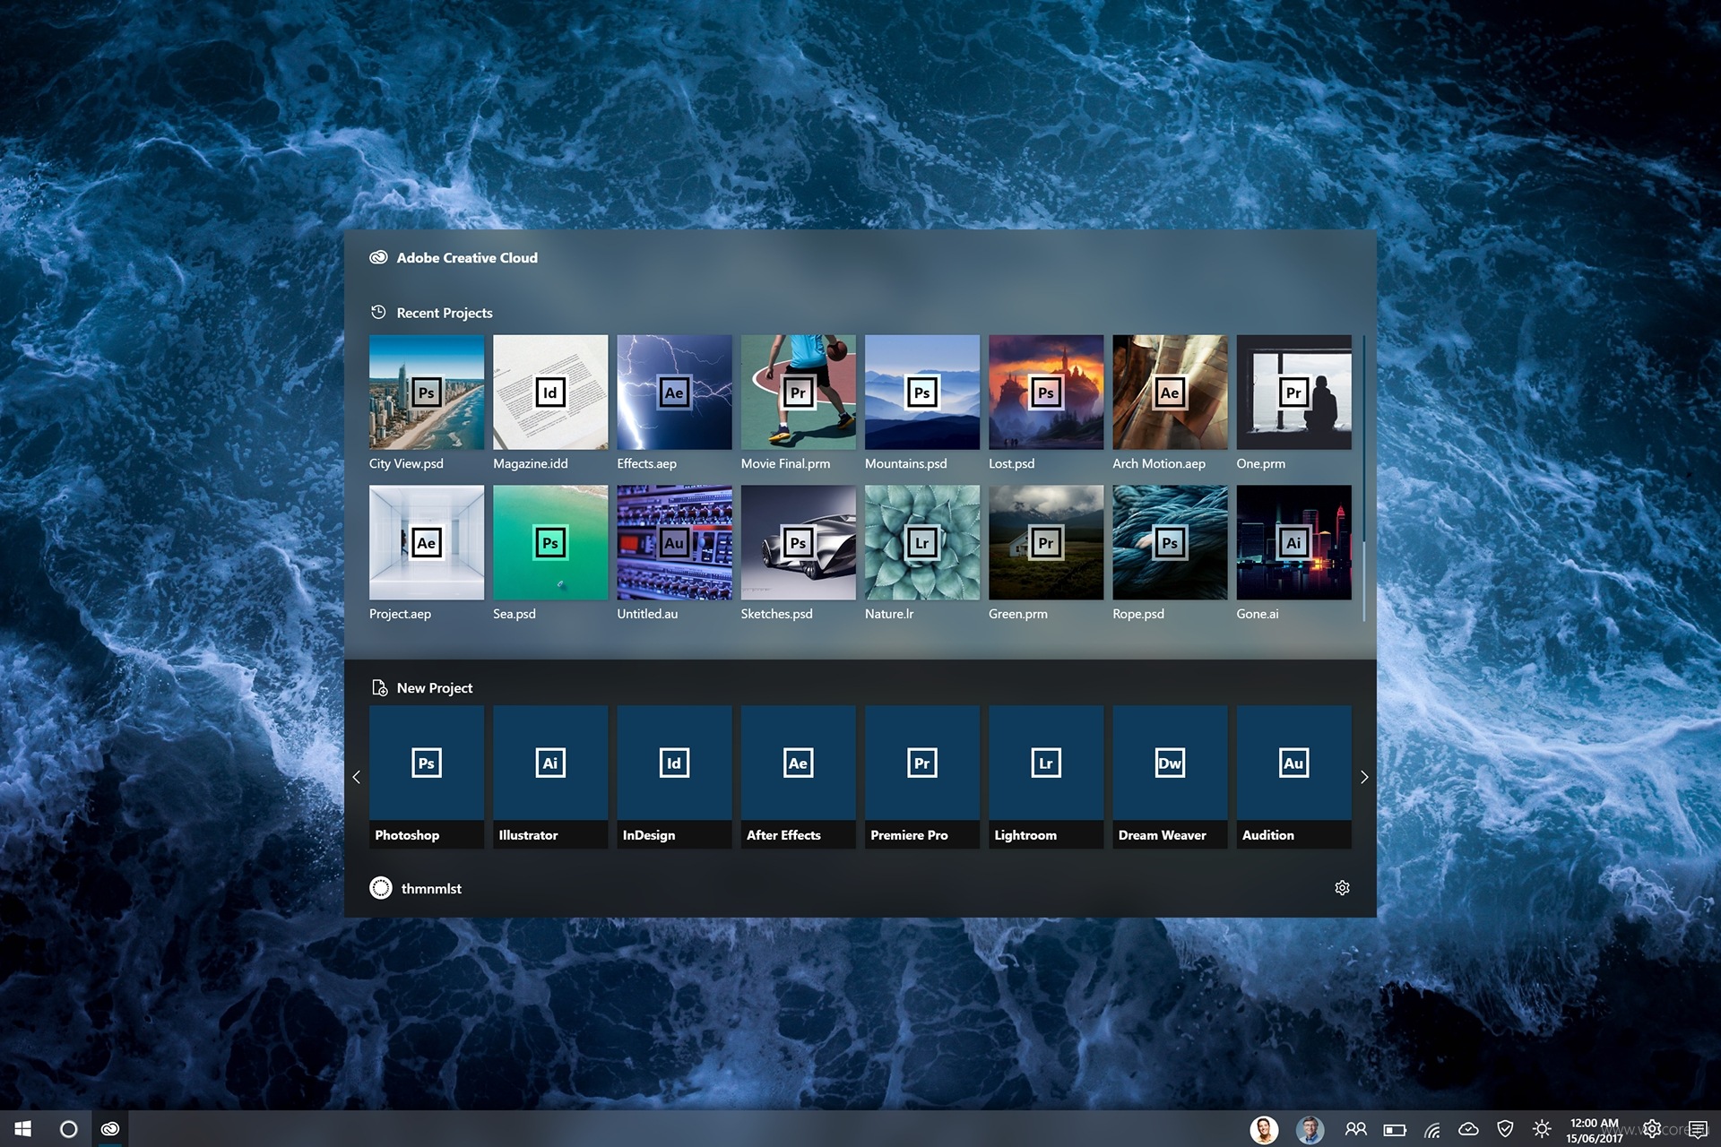Click the Untitled.au file name
The image size is (1721, 1147).
647,614
